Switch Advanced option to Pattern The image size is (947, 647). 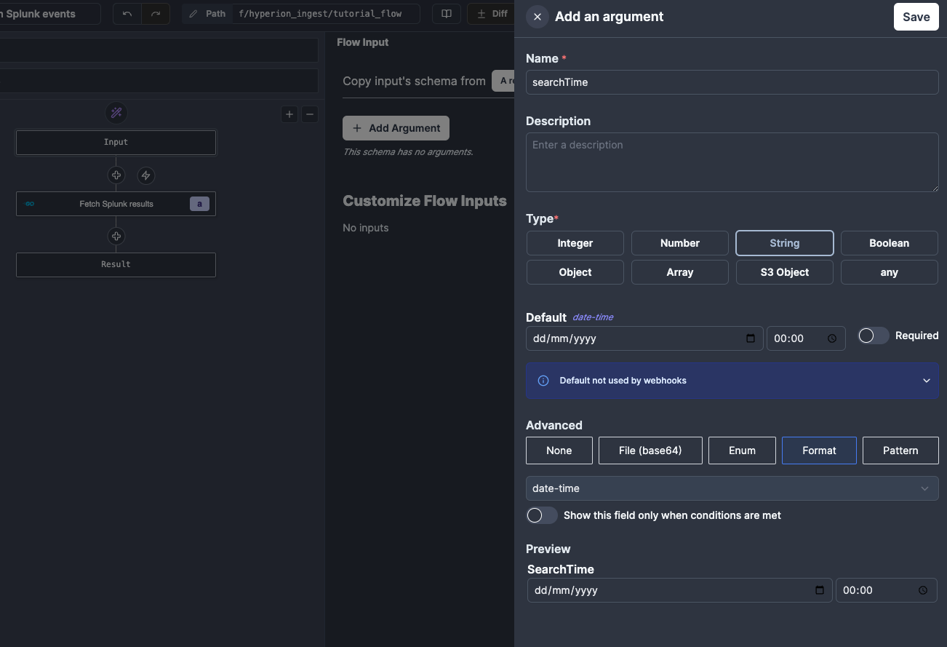[900, 450]
